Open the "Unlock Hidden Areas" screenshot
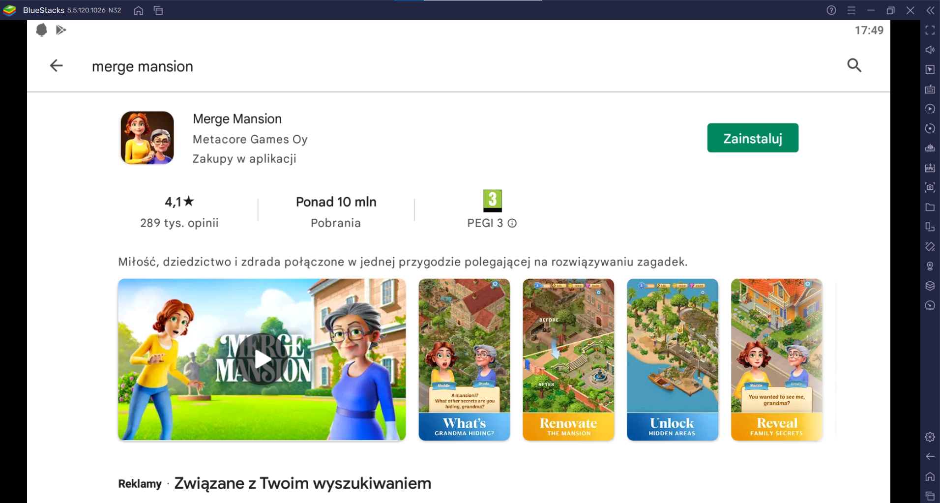This screenshot has width=940, height=503. pyautogui.click(x=673, y=359)
